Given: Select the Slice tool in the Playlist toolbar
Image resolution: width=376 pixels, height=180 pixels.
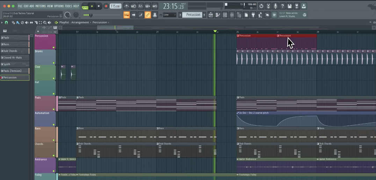Looking at the screenshot, I should point(36,22).
